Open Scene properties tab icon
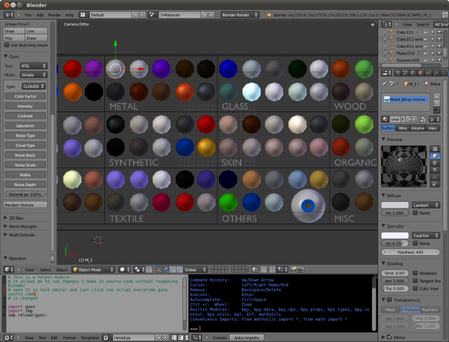The image size is (449, 342). pyautogui.click(x=405, y=73)
